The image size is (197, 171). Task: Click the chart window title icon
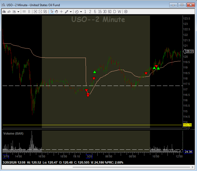pyautogui.click(x=3, y=5)
